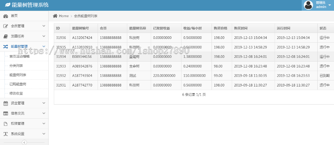Open the 修改收益 submenu item
Viewport: 334px width, 145px height.
[16, 93]
